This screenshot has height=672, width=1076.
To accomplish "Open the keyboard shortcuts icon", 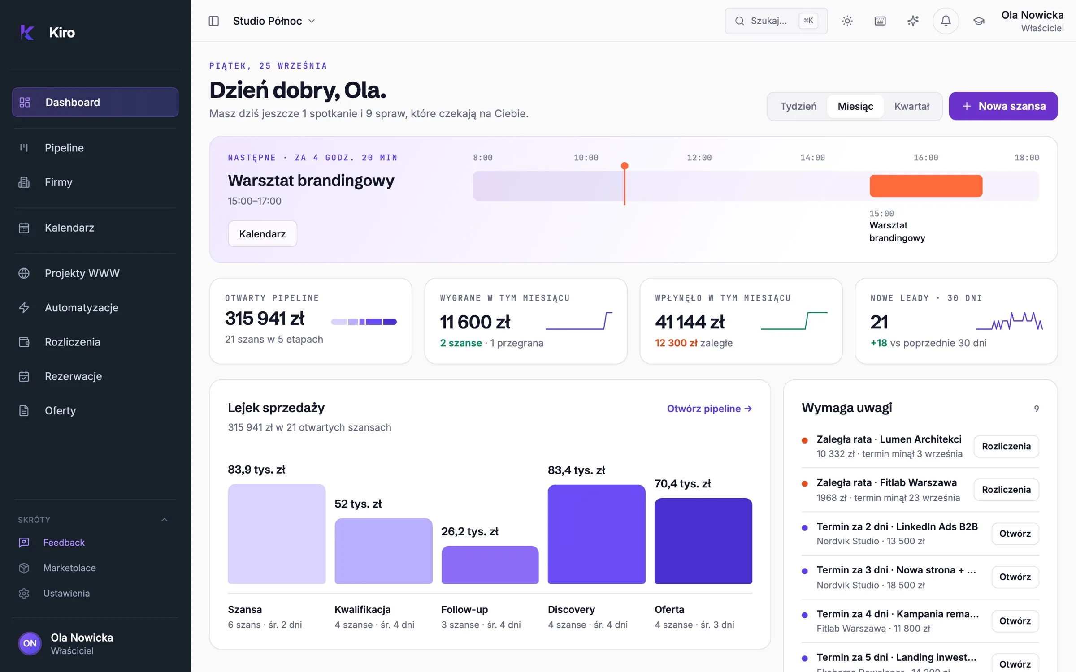I will [880, 21].
